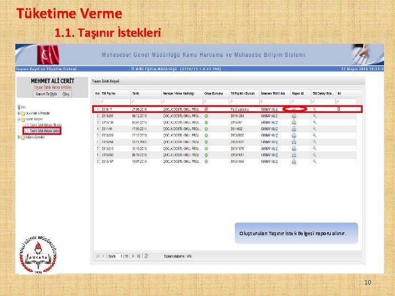Click the Taşınır İstek Belgesi panel title

105,81
